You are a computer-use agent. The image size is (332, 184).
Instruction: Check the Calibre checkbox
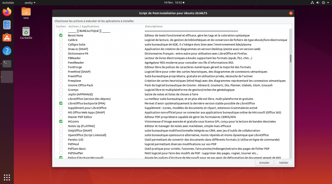(x=61, y=40)
